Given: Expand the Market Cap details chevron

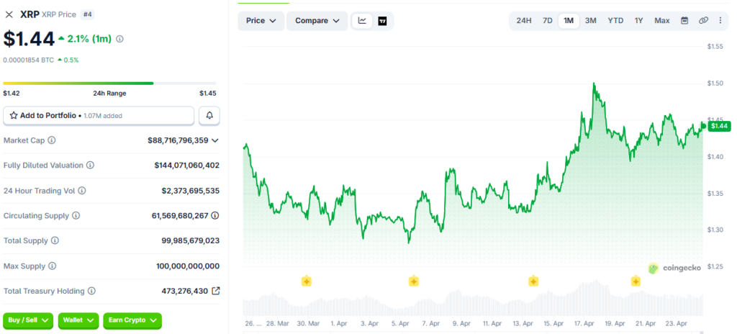Looking at the screenshot, I should pos(214,140).
